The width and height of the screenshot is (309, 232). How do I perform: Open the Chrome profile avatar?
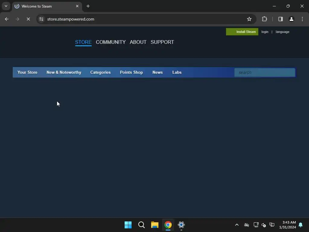291,19
